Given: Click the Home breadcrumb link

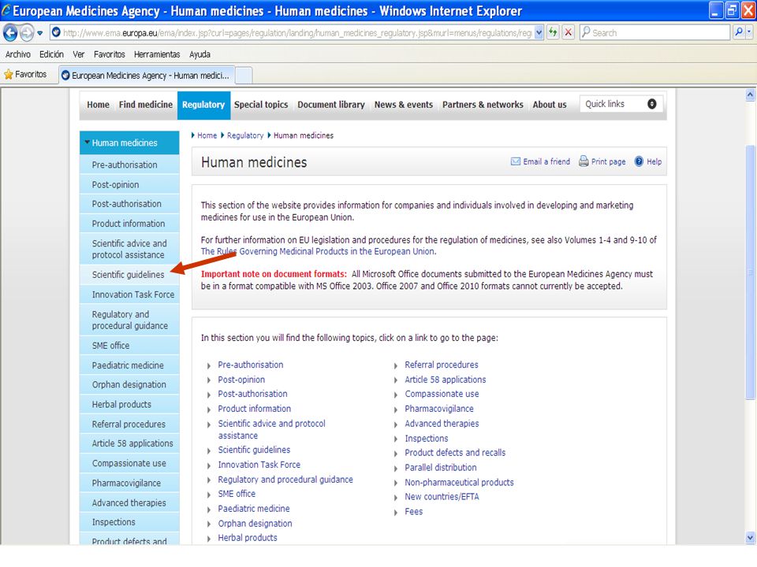Looking at the screenshot, I should (x=207, y=135).
